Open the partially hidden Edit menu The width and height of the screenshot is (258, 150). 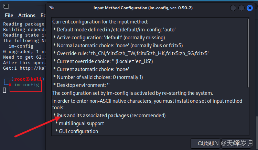click(x=43, y=16)
